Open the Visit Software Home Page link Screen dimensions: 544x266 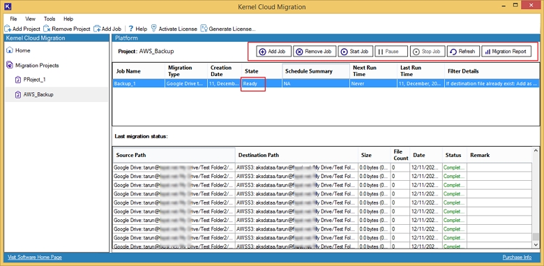[35, 258]
